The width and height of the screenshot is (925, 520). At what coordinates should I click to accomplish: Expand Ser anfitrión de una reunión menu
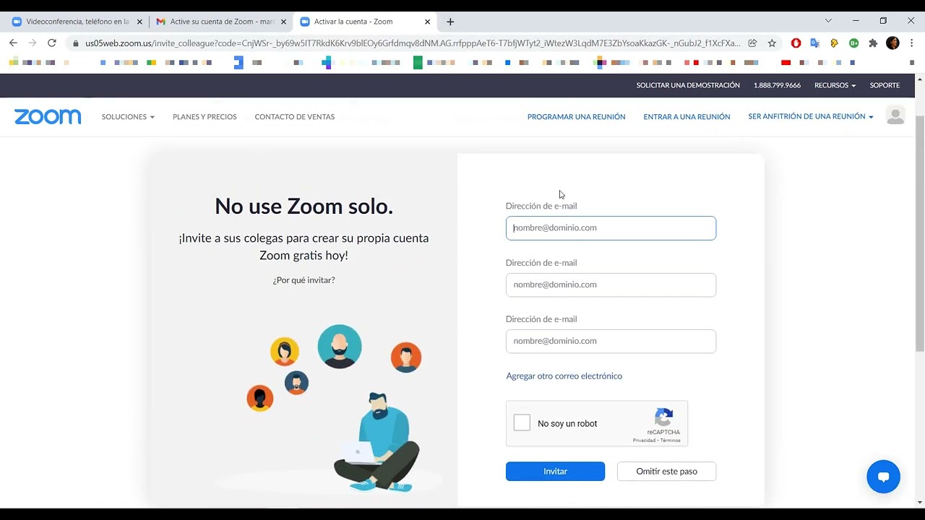(x=811, y=116)
